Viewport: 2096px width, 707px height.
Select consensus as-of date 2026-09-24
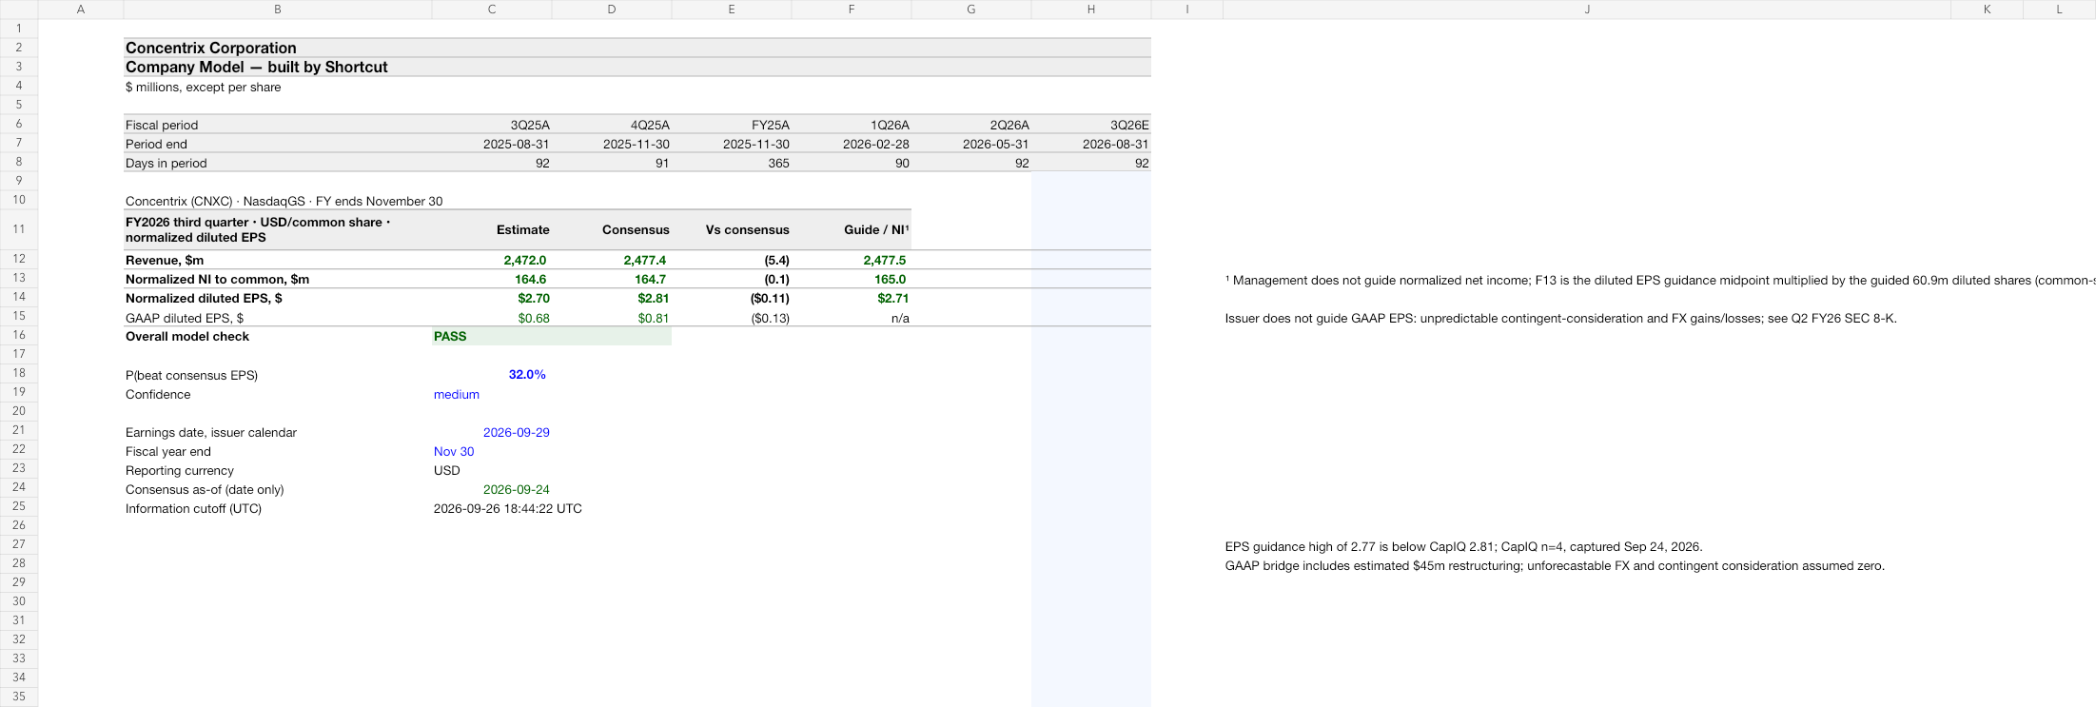[492, 489]
